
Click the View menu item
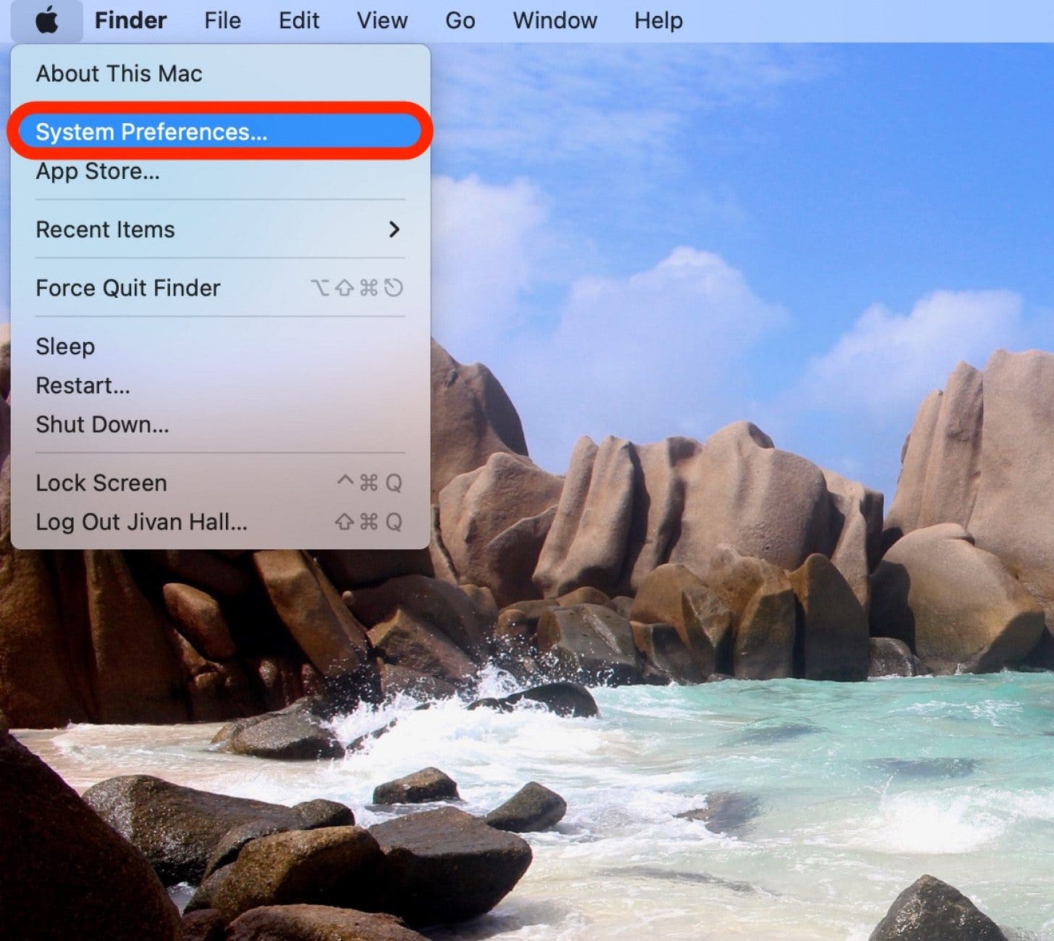coord(381,20)
